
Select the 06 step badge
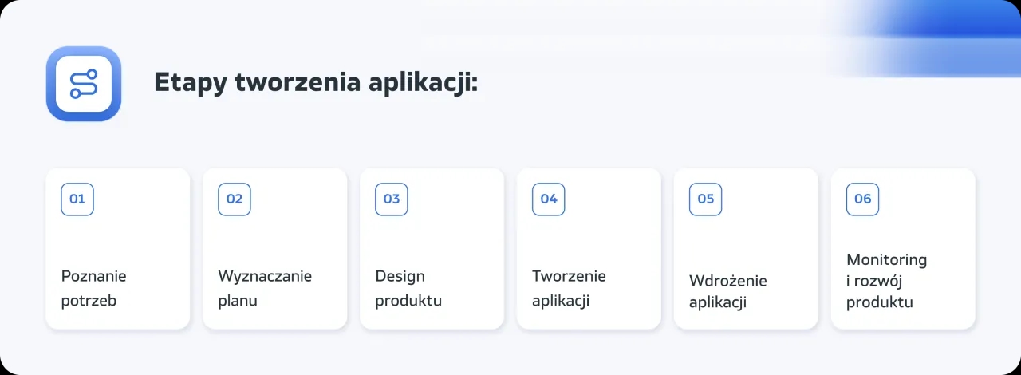863,199
